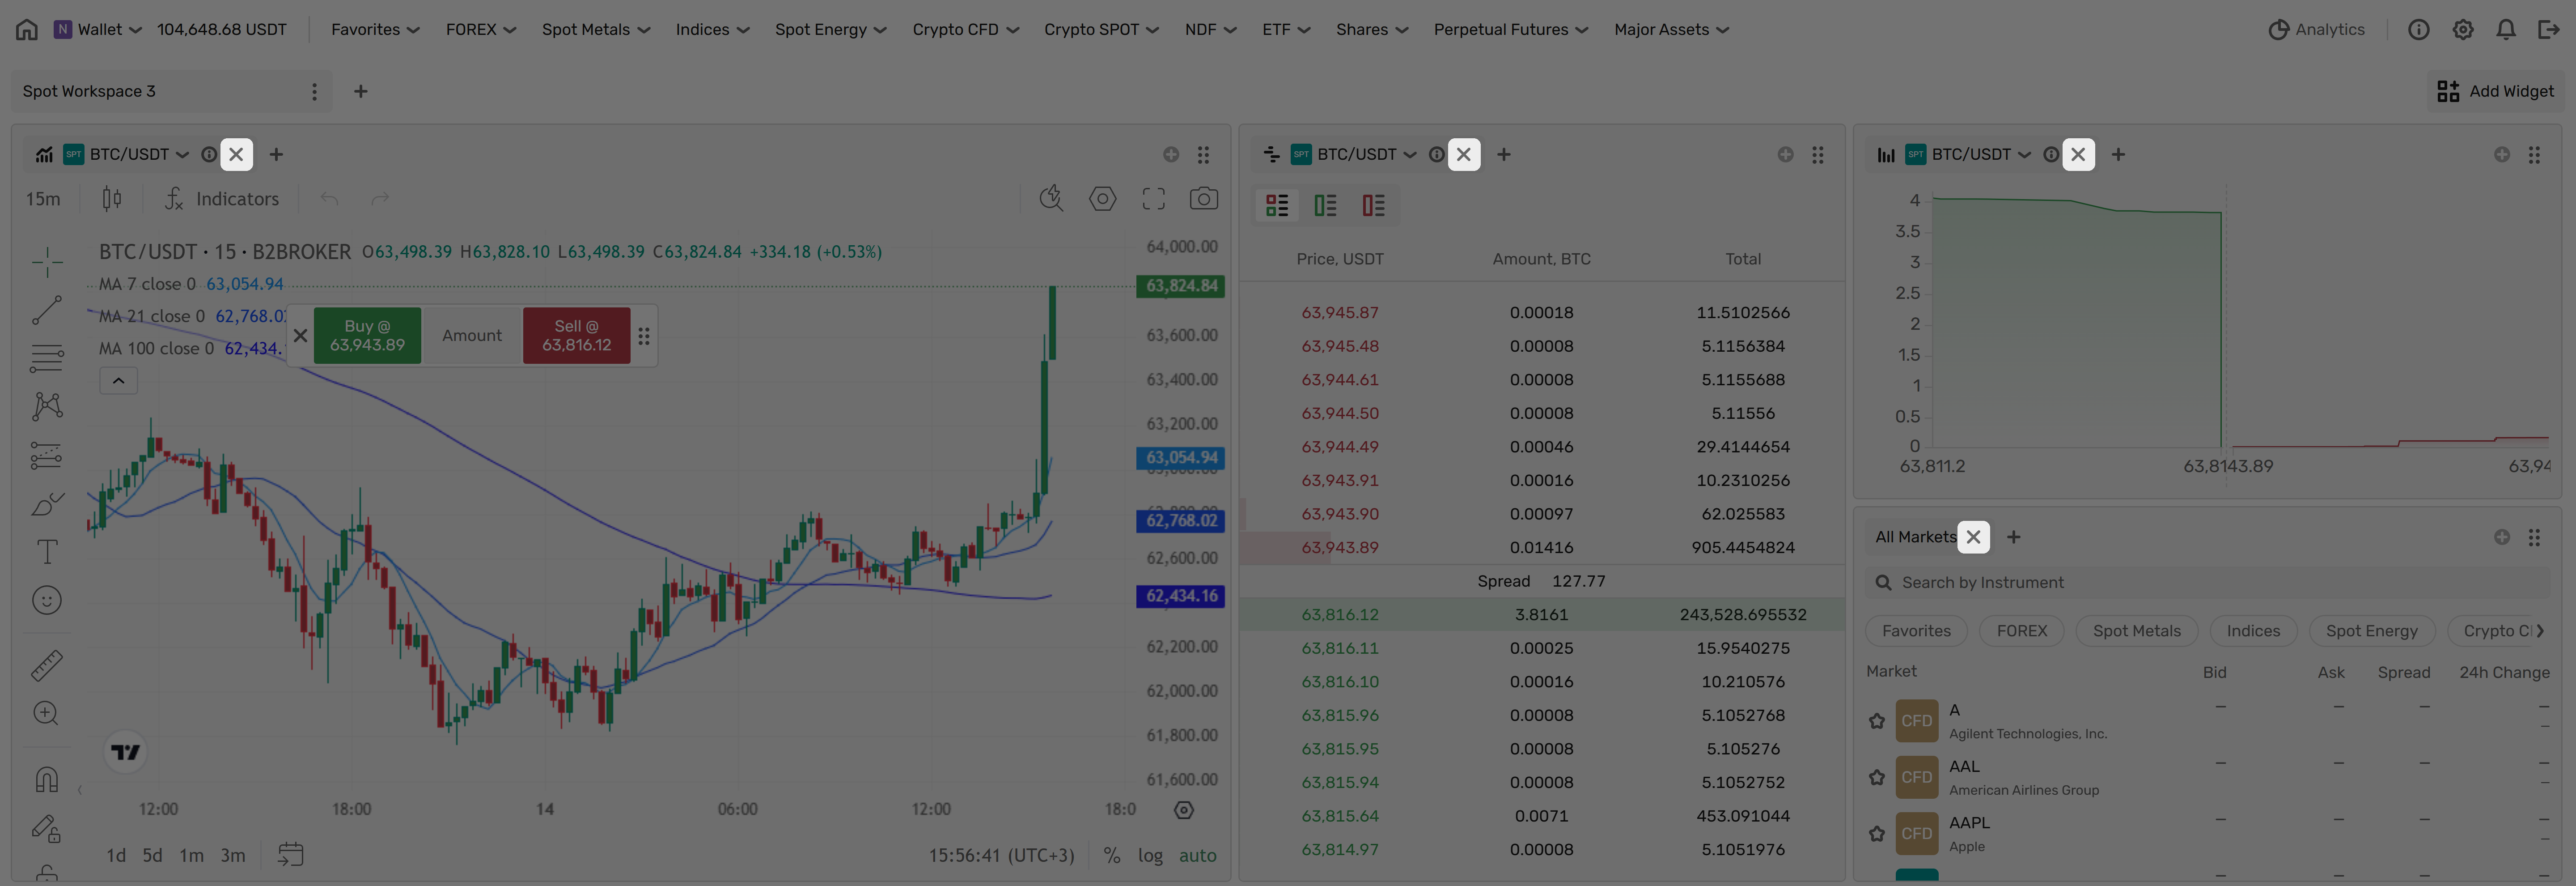Set chart range to 1d
The height and width of the screenshot is (886, 2576).
116,856
